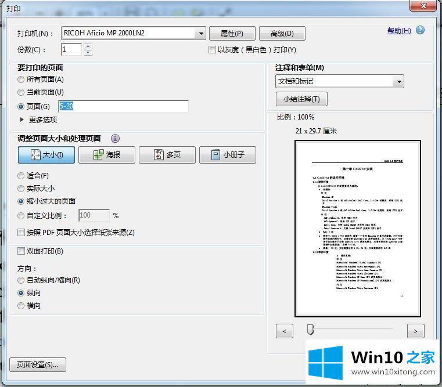Click the blue help question mark icon
Viewport: 442px width, 387px height.
coord(420,30)
